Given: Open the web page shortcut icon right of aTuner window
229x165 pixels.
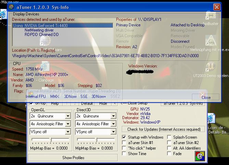Looking at the screenshot, I should click(x=211, y=118).
